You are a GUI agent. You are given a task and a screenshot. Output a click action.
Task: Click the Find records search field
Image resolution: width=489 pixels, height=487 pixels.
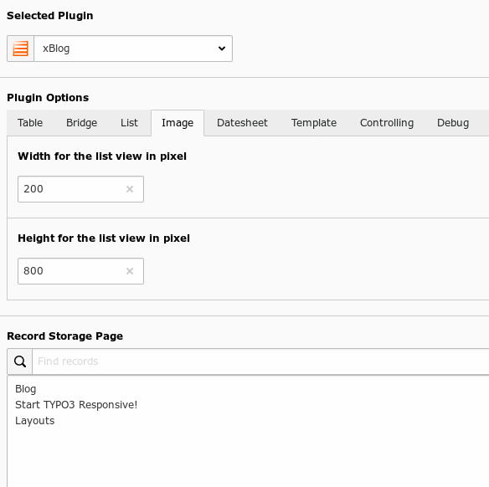pos(260,361)
